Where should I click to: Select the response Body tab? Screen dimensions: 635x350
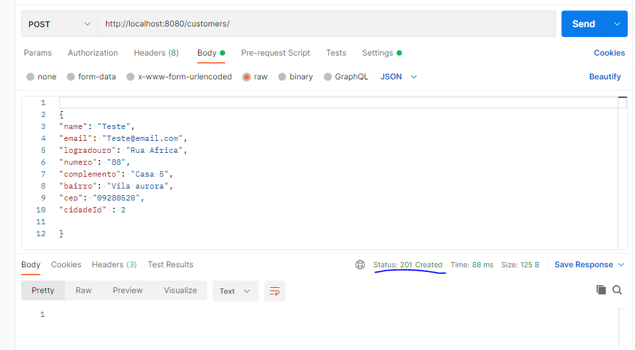30,265
